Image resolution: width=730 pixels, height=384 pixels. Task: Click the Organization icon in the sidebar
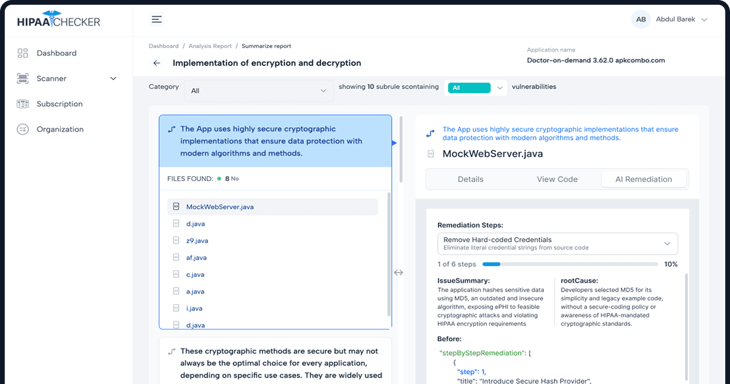[23, 129]
